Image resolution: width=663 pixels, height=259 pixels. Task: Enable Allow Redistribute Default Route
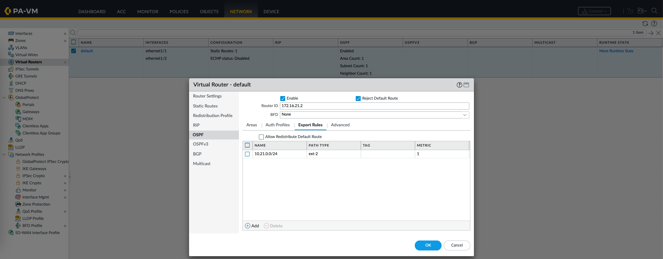click(x=261, y=137)
